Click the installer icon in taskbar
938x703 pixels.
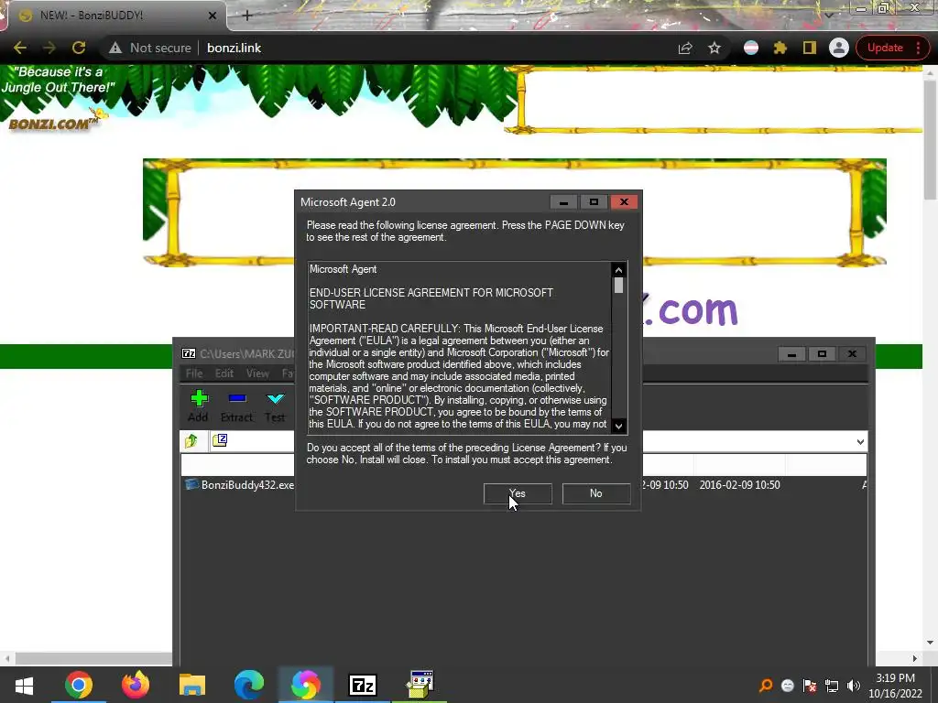point(420,685)
